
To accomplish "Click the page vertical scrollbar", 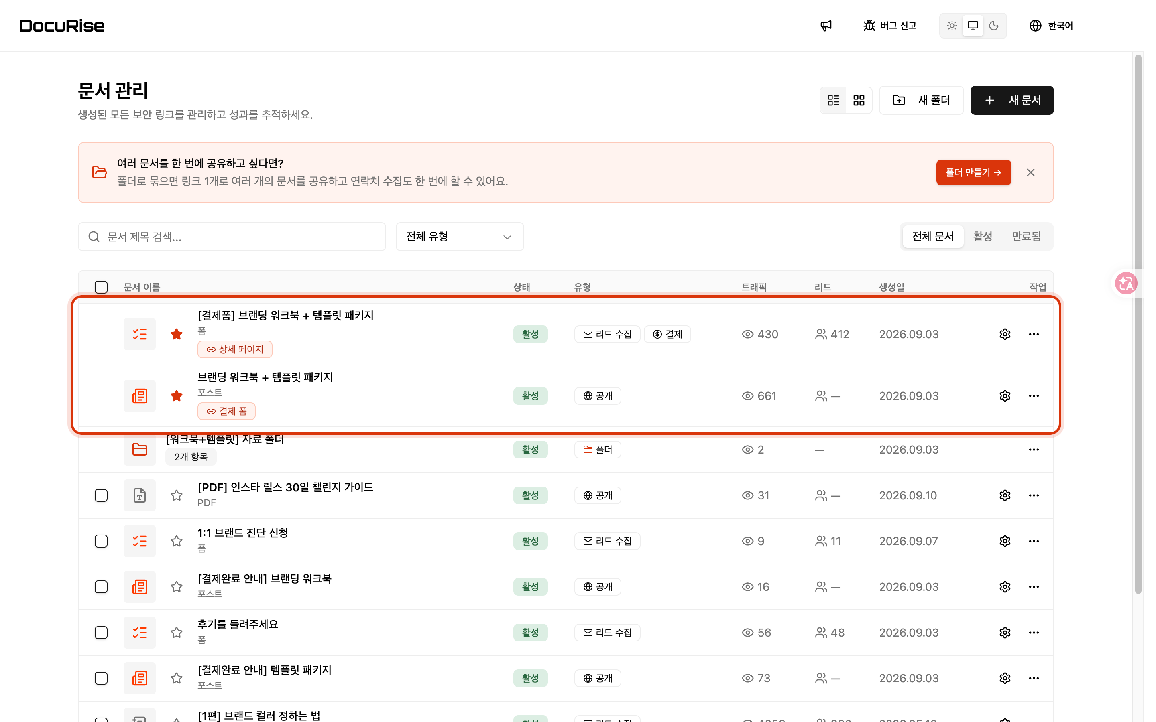I will click(x=1138, y=325).
